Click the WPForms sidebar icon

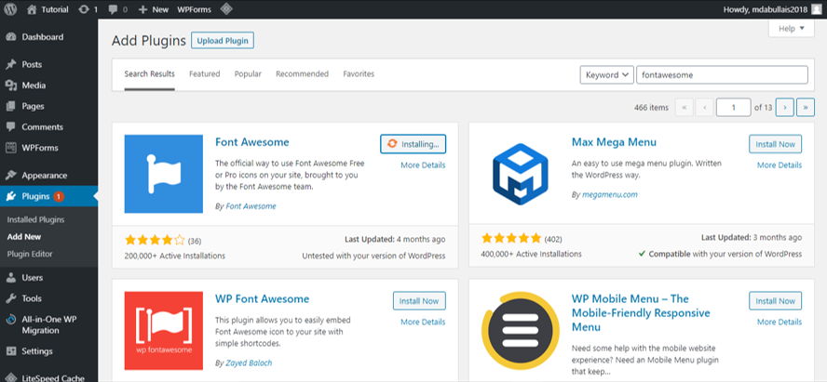click(x=11, y=148)
